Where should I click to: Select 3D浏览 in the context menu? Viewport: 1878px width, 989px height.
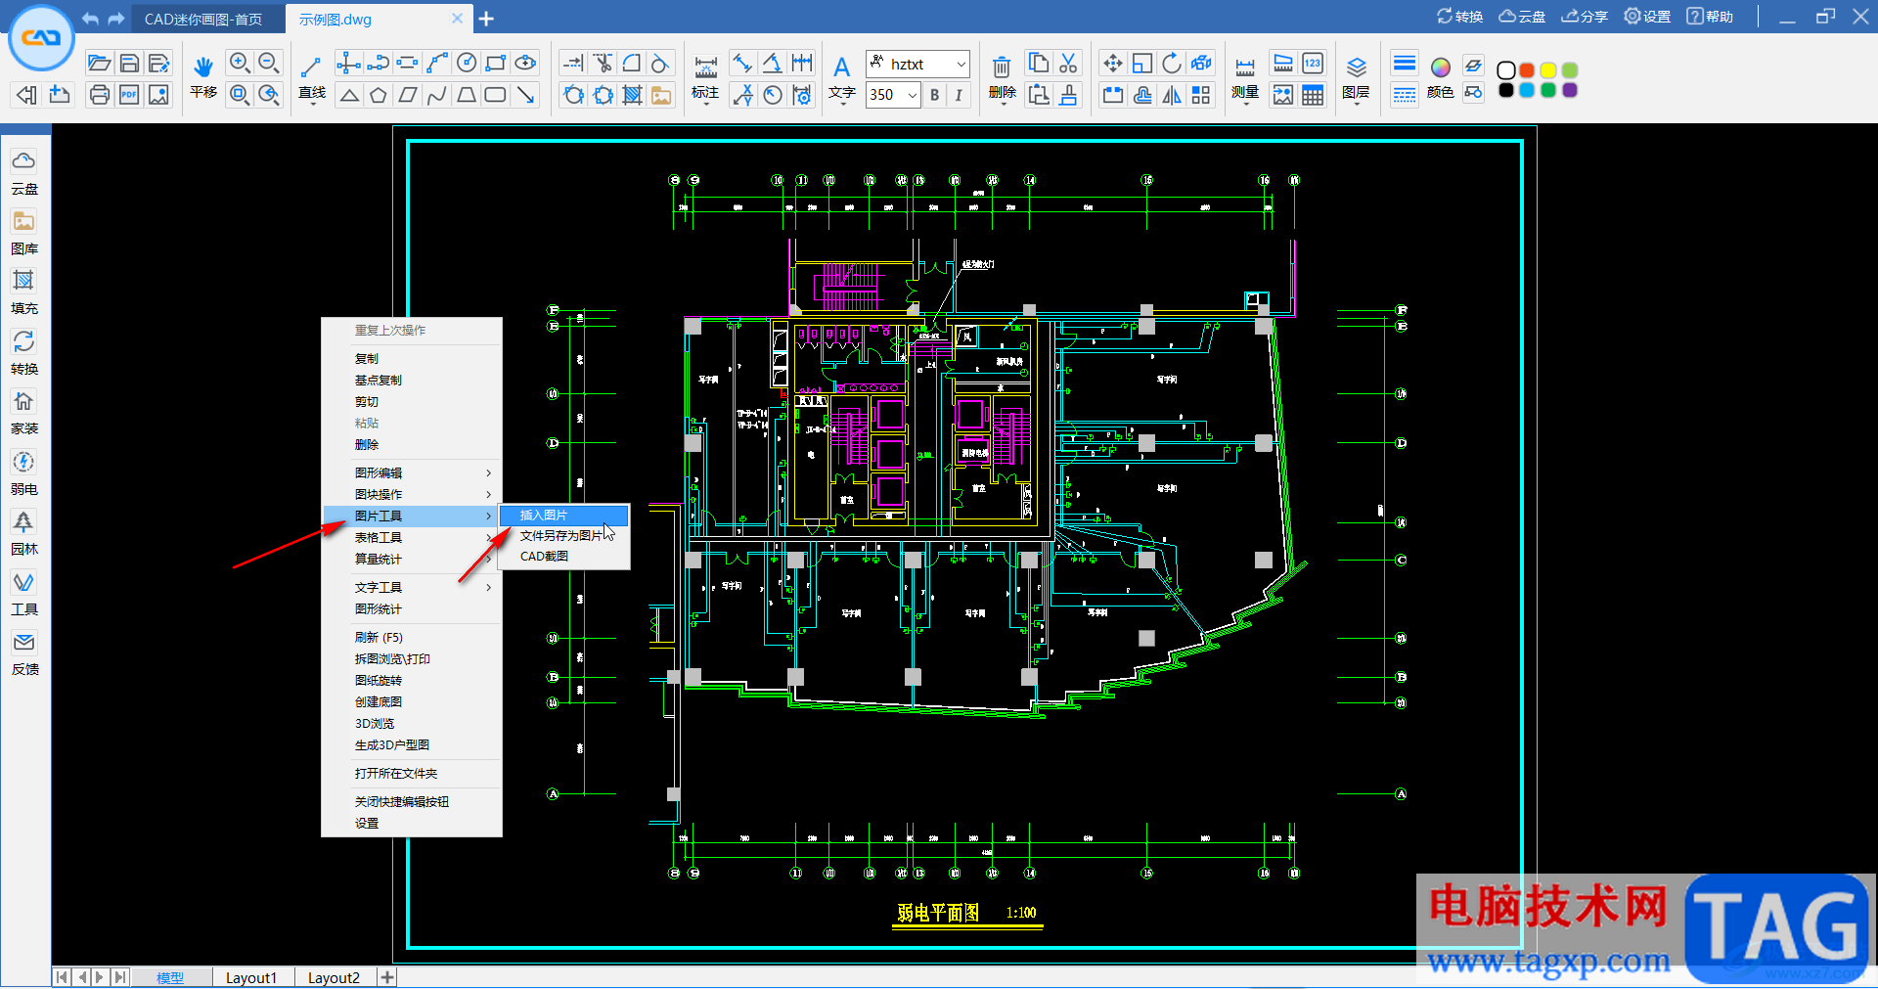click(x=412, y=723)
